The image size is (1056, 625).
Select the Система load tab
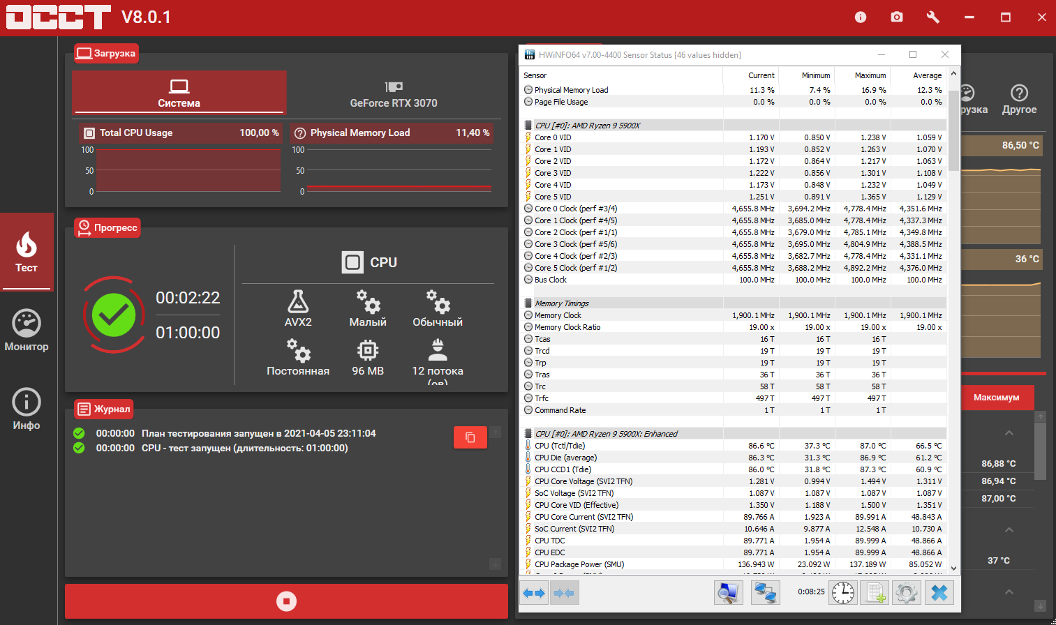point(179,93)
